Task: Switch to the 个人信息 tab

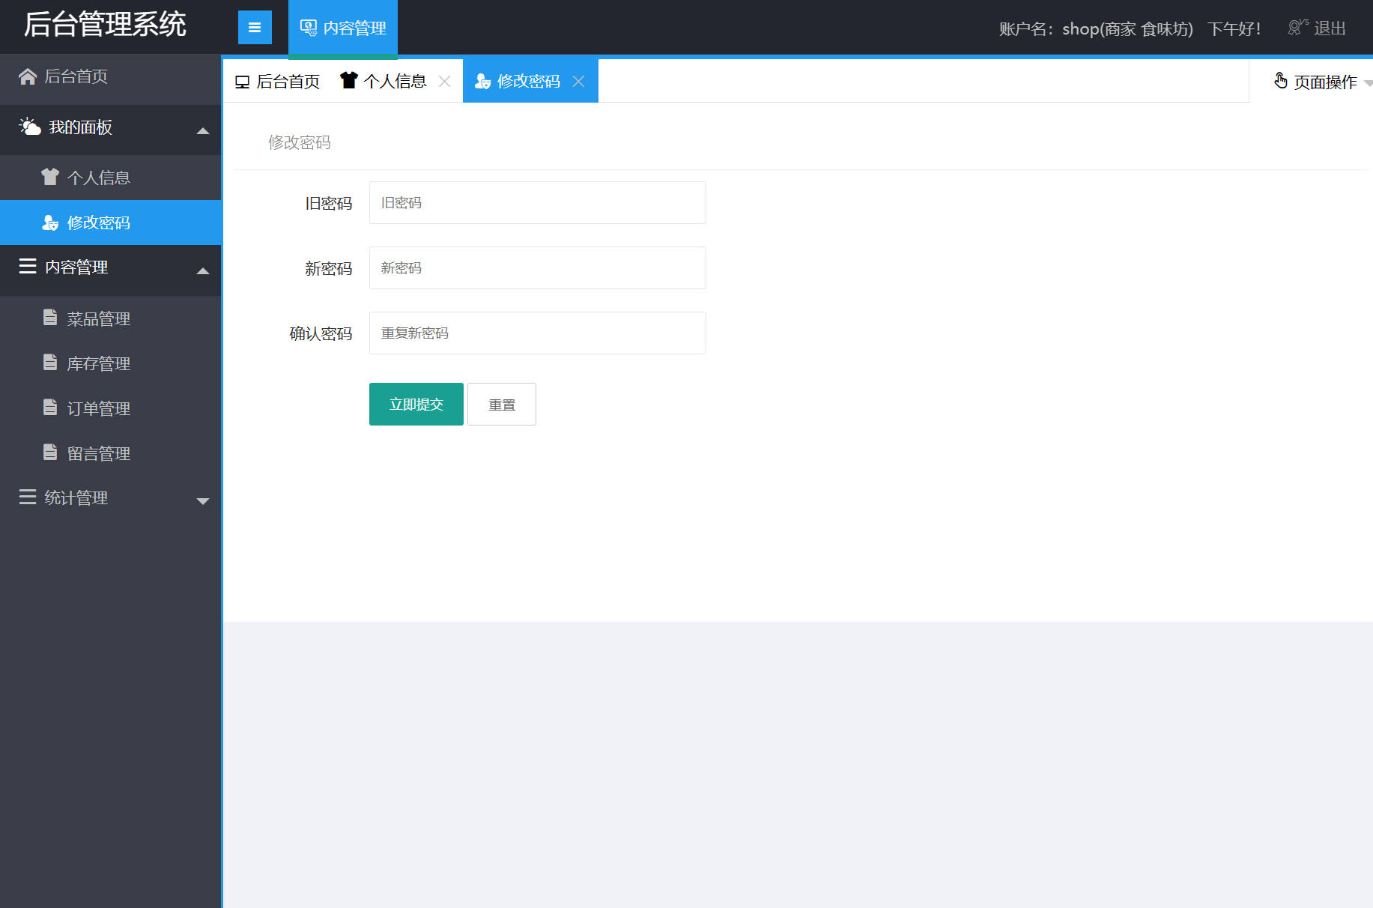Action: click(x=395, y=81)
